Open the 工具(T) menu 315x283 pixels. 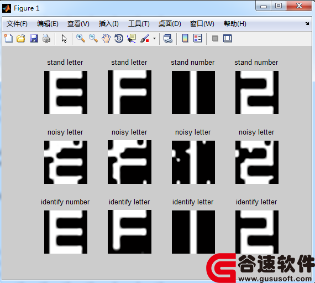pyautogui.click(x=139, y=24)
